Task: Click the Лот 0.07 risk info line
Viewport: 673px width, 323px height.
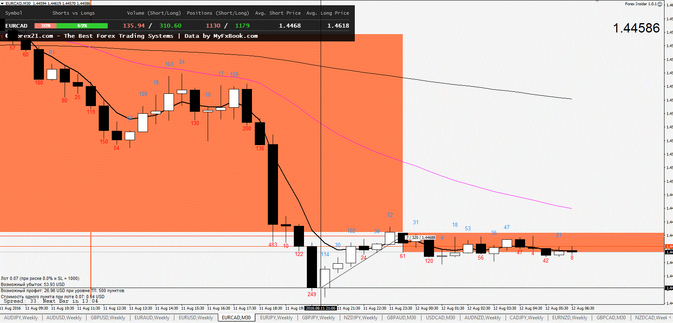Action: (40, 278)
